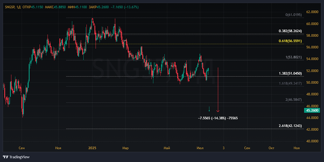The image size is (324, 162).
Task: Click the Мар label on time axis
Action: tap(125, 148)
